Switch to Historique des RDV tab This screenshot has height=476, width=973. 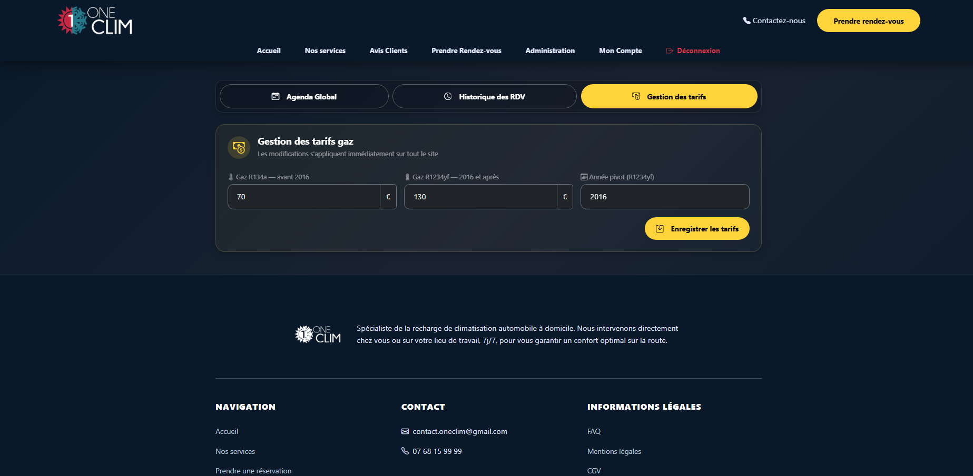coord(485,96)
